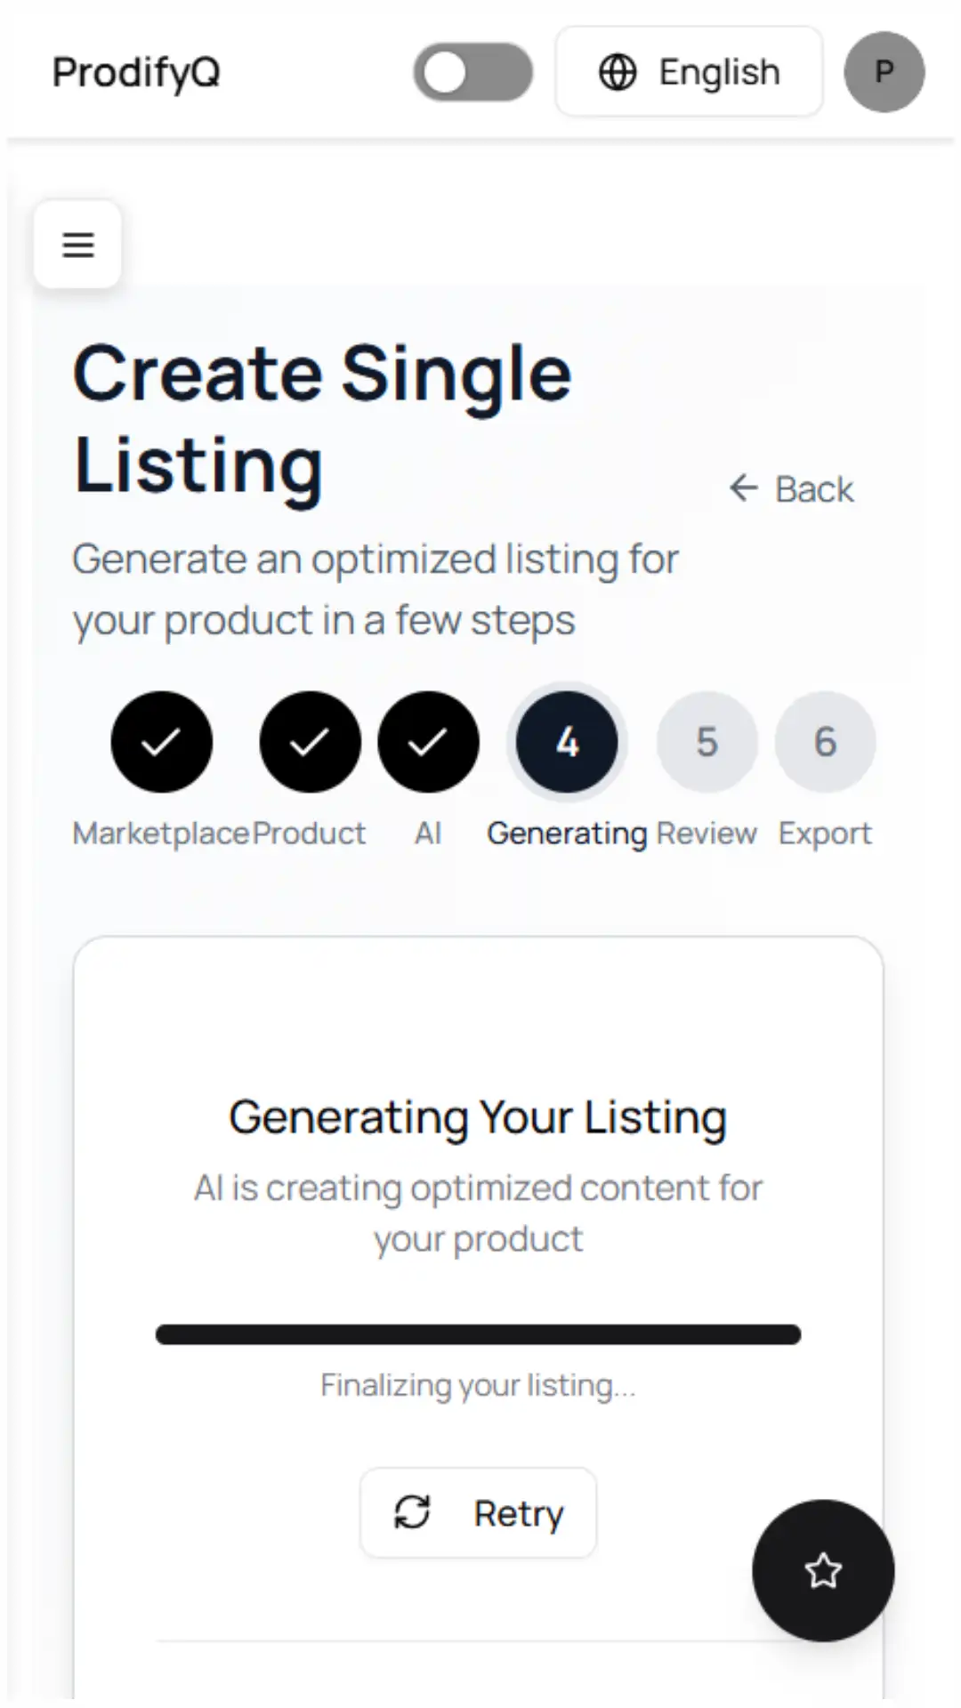This screenshot has width=961, height=1708.
Task: Select step 5 Review circle
Action: [x=707, y=742]
